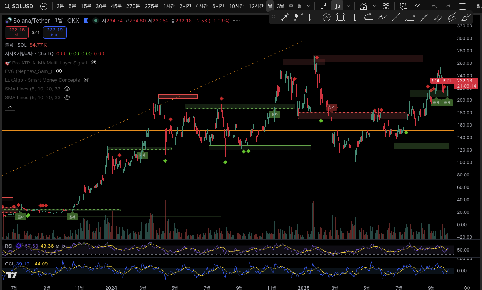Switch to the 4시간 timeframe
The image size is (482, 290).
click(202, 6)
